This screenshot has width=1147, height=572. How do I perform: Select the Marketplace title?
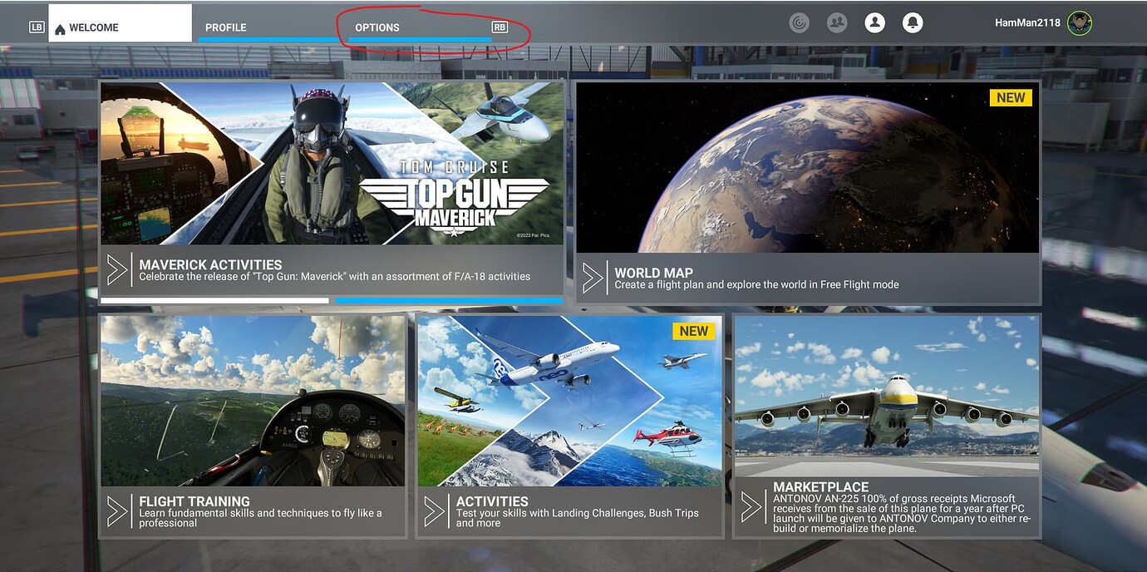pyautogui.click(x=820, y=487)
